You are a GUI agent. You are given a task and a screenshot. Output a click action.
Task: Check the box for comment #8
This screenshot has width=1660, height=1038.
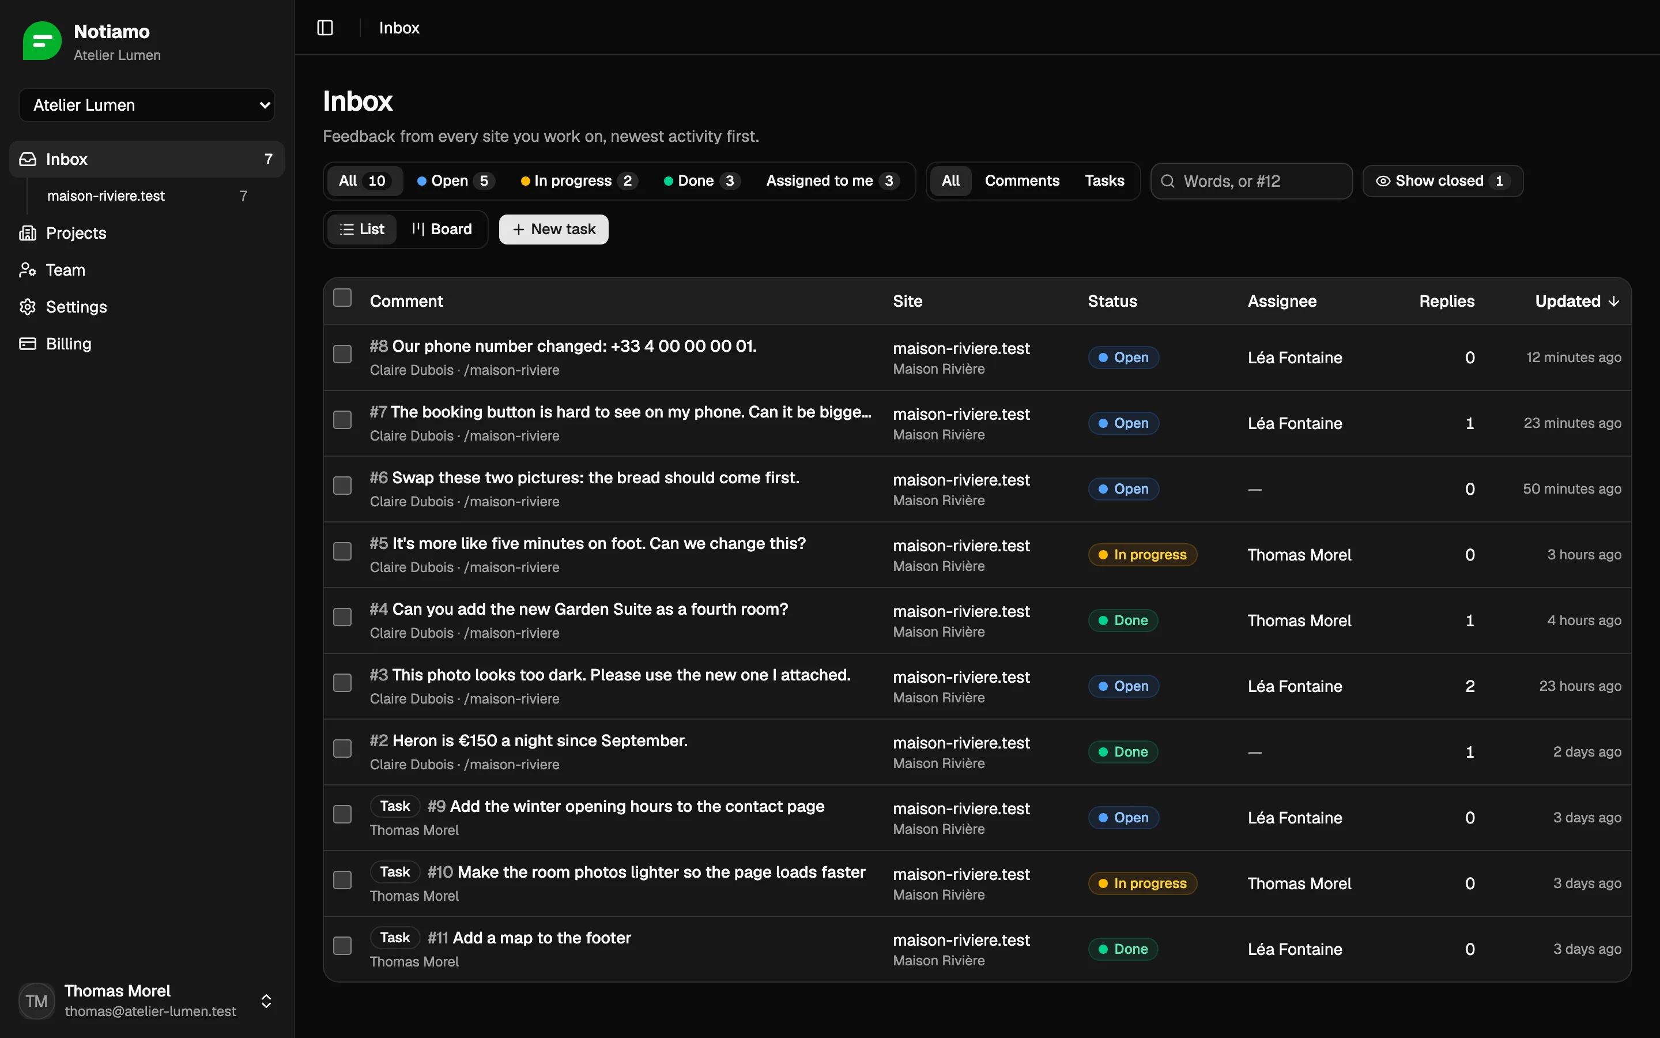pos(342,354)
